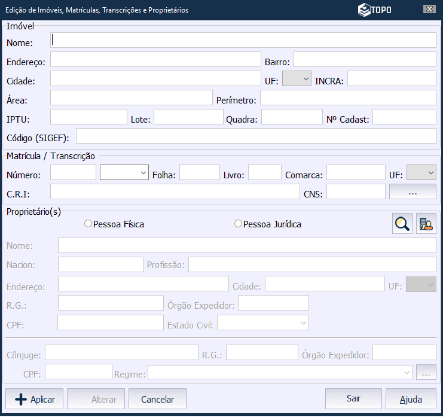Click the Sair button to exit
The width and height of the screenshot is (443, 417).
(353, 398)
